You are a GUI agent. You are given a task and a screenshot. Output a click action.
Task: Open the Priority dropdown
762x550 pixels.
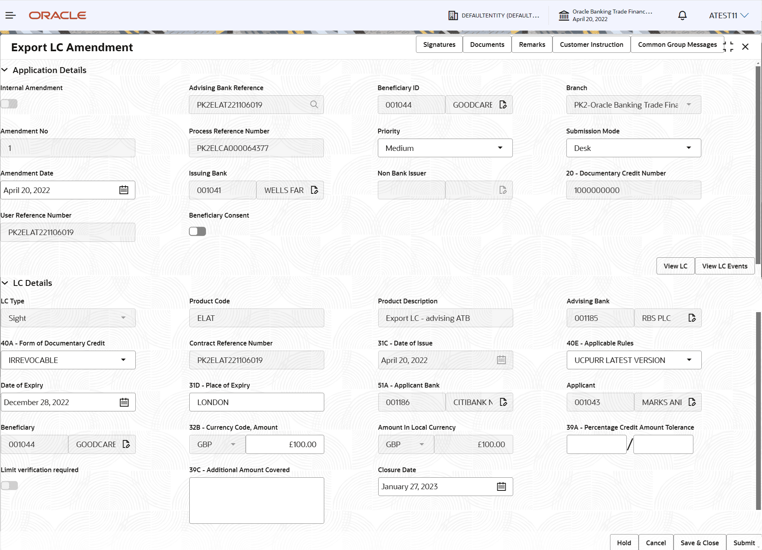pos(444,148)
